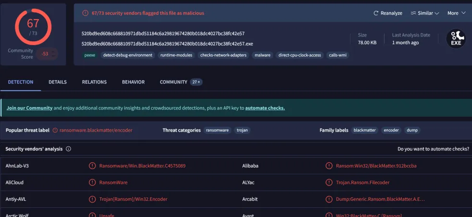The image size is (472, 217).
Task: Click the 27+ community count badge
Action: [196, 82]
